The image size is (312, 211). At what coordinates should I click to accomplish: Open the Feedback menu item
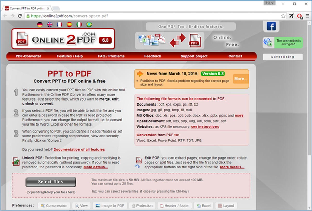pyautogui.click(x=153, y=56)
